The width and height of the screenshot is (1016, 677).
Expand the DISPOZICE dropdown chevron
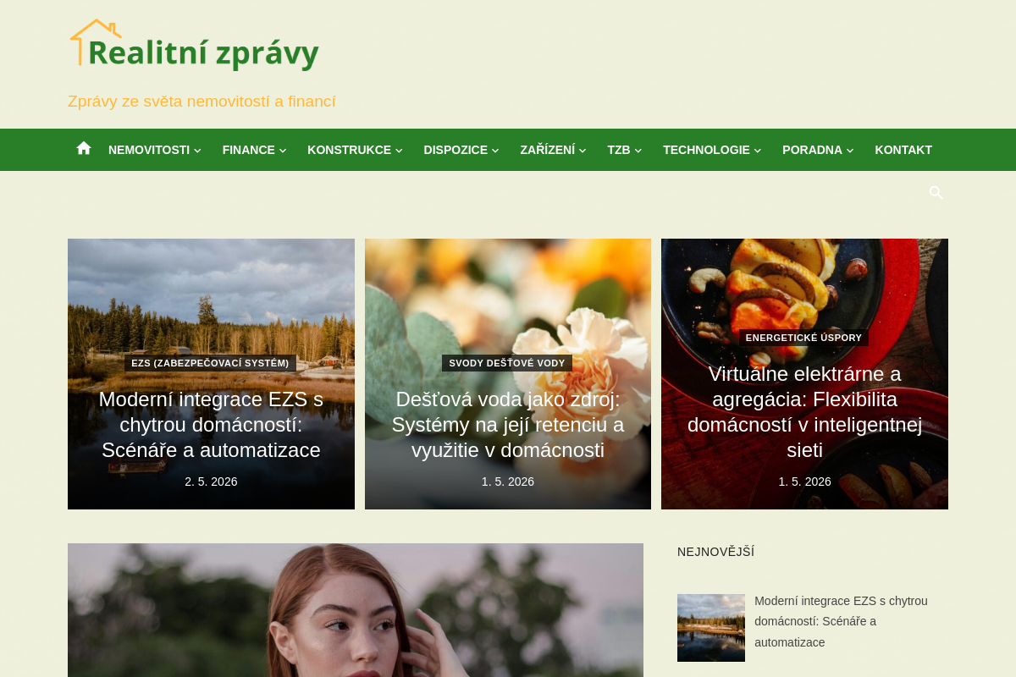pos(495,151)
